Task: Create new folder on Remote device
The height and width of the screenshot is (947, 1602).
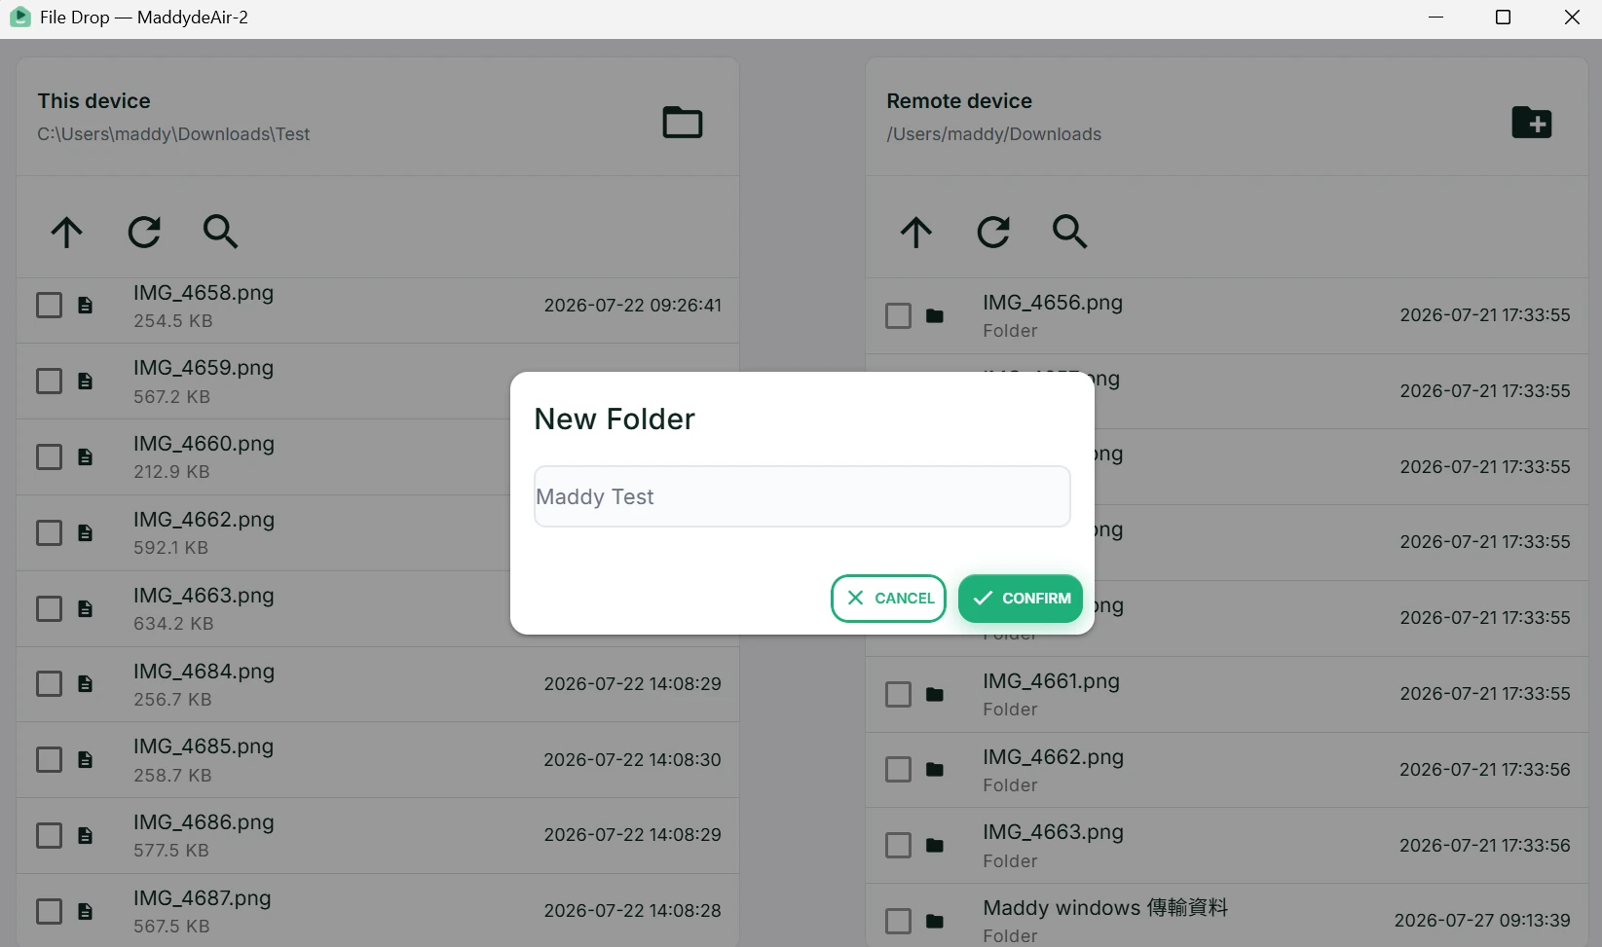Action: (x=1531, y=123)
